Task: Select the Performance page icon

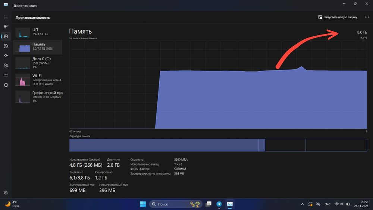Action: point(6,37)
